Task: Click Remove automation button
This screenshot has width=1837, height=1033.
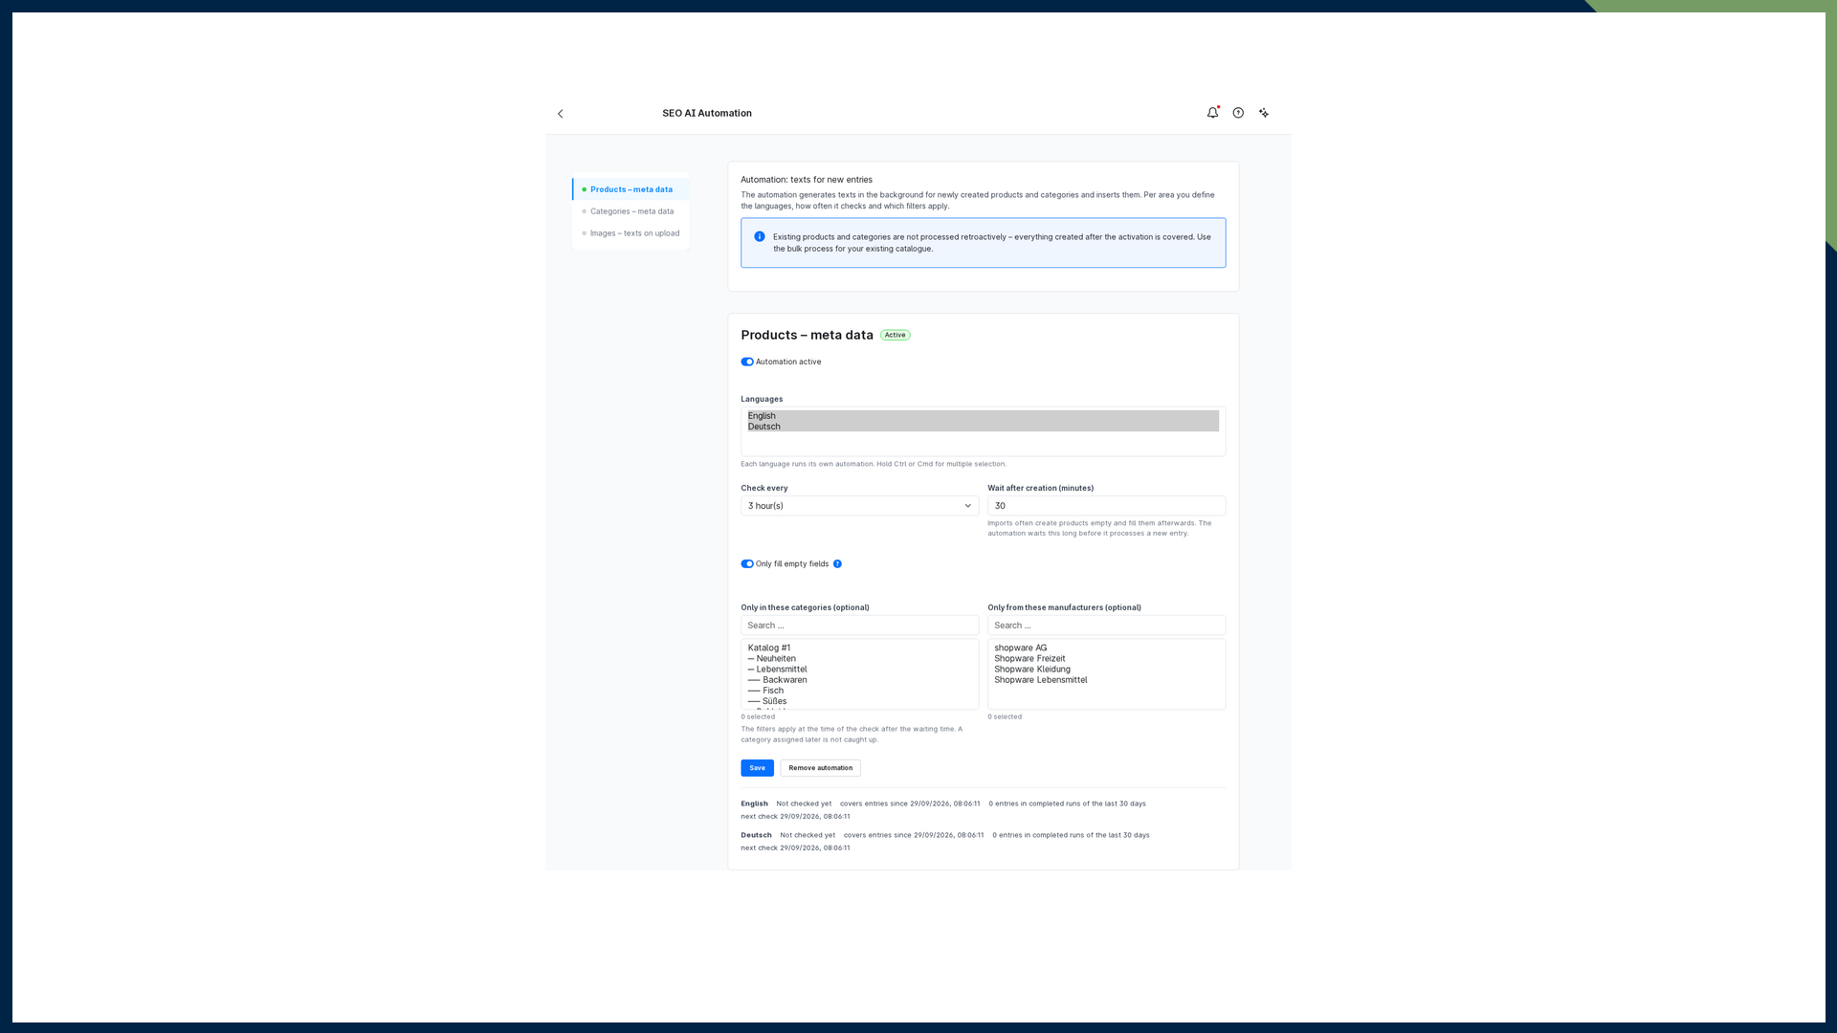Action: pos(820,768)
